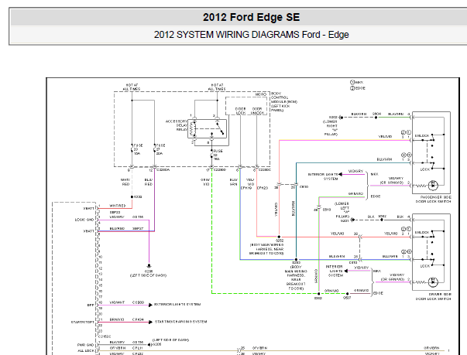Click the "DOOR LOCK" label in the BCM

(240, 111)
